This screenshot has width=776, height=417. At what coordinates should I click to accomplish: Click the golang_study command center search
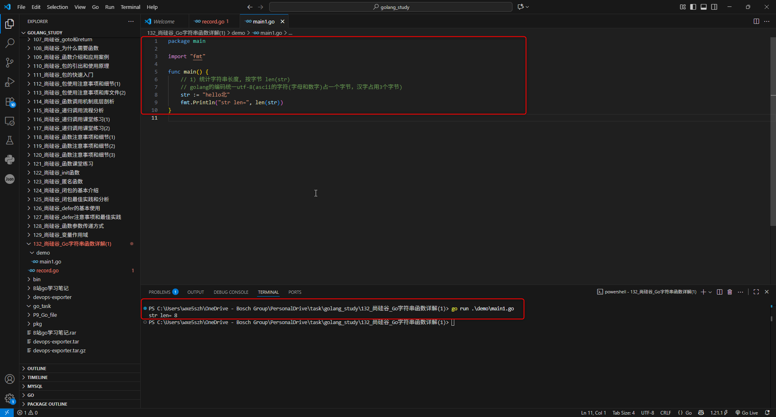[391, 7]
